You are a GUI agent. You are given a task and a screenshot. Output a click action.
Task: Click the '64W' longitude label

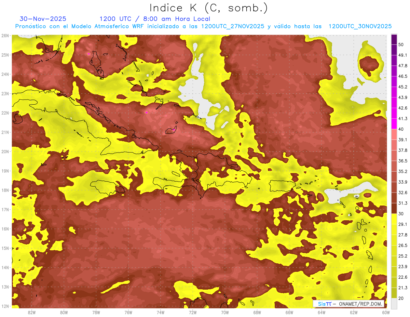point(322,312)
